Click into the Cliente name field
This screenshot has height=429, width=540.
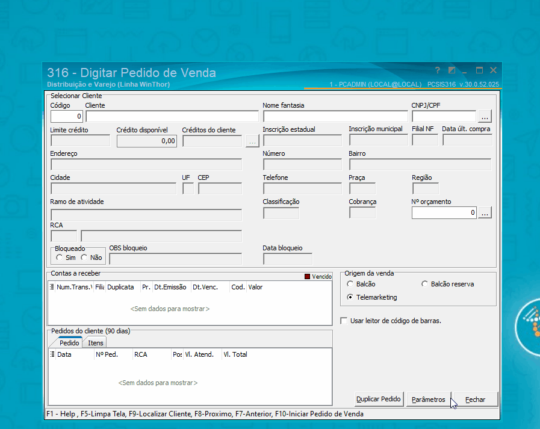coord(172,116)
